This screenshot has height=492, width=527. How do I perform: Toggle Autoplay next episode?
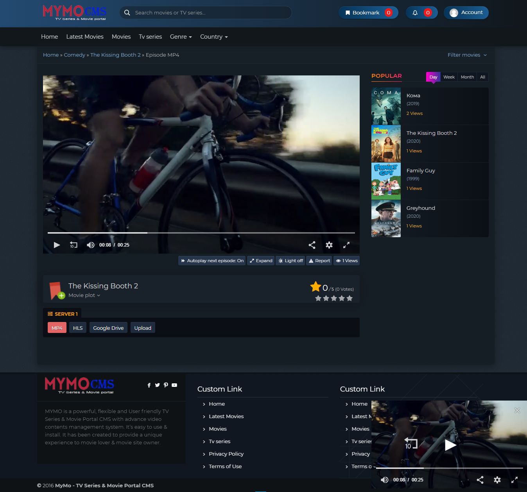point(212,261)
